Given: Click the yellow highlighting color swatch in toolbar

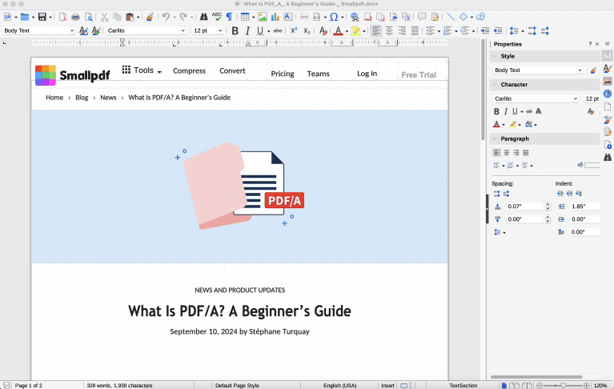Looking at the screenshot, I should click(355, 30).
